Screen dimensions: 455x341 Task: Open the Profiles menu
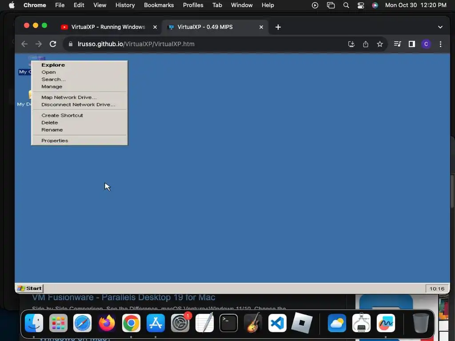(193, 5)
